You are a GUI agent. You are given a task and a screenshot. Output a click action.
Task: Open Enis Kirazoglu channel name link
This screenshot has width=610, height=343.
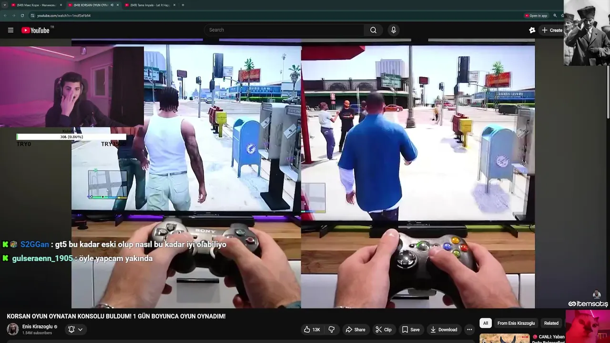(x=37, y=327)
